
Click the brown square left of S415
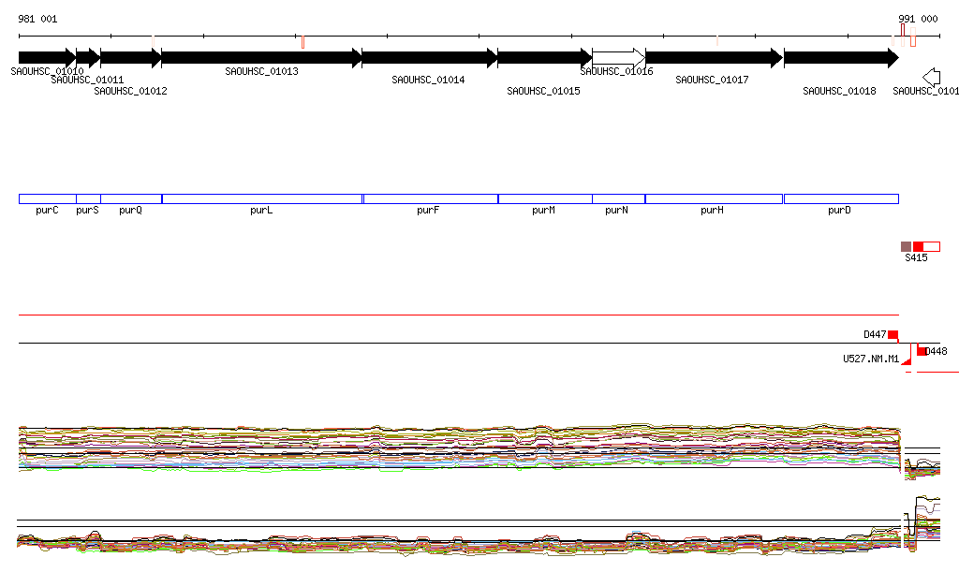pyautogui.click(x=906, y=246)
